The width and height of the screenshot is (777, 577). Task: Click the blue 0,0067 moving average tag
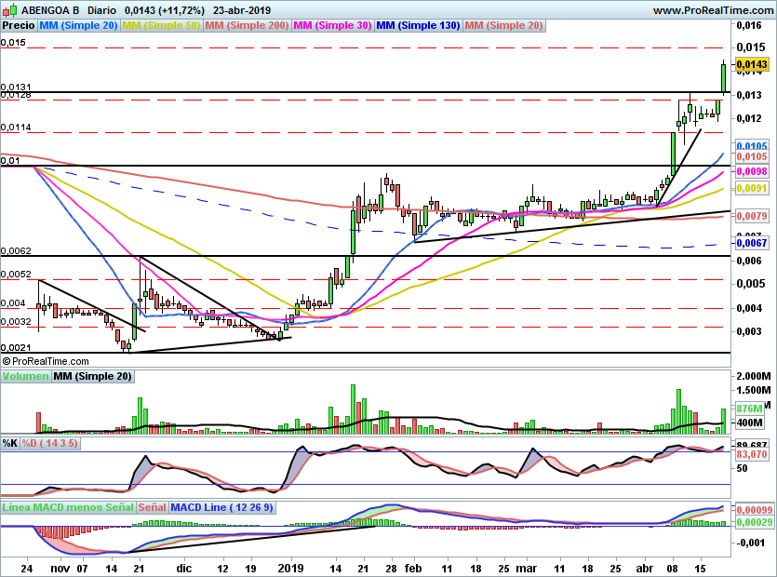751,242
